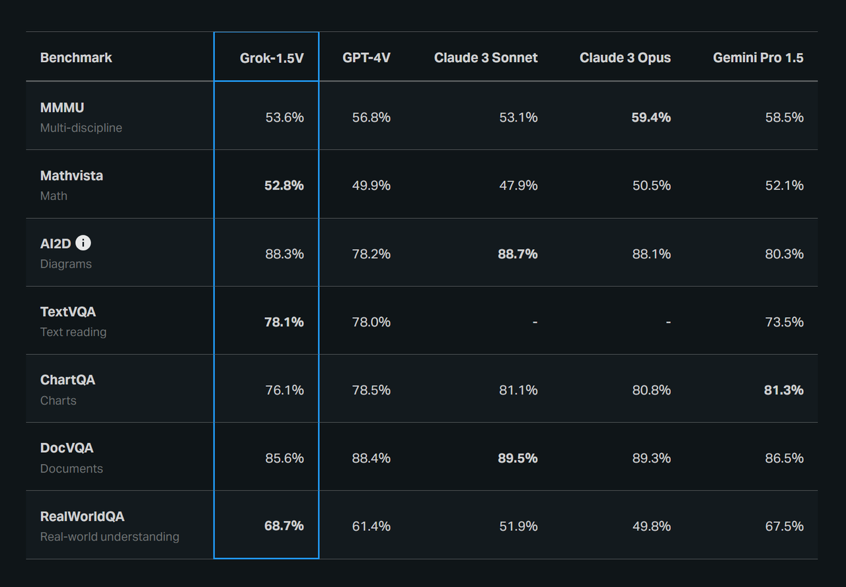Click the RealWorldQA benchmark name
Screen dimensions: 846x587
[82, 516]
